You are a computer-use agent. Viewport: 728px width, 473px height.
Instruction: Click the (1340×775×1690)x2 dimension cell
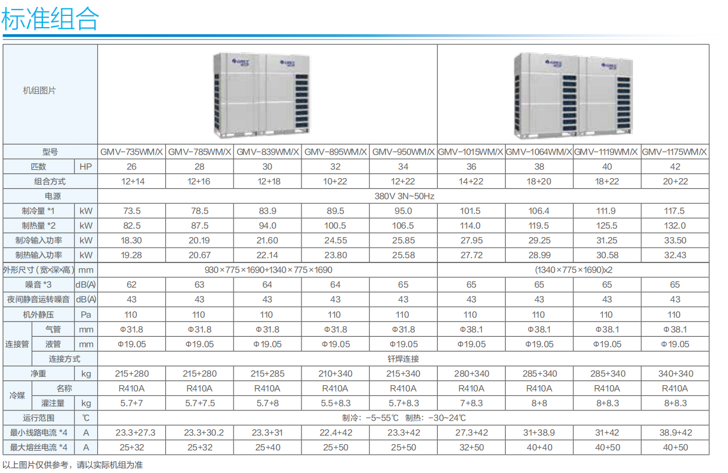pos(573,270)
